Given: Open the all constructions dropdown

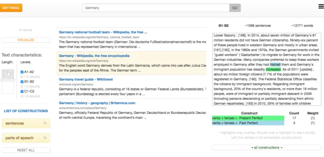Looking at the screenshot, I should (x=267, y=147).
